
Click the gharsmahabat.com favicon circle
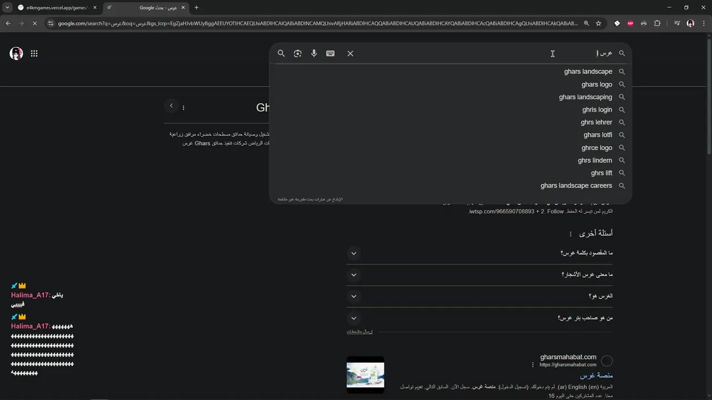coord(607,361)
